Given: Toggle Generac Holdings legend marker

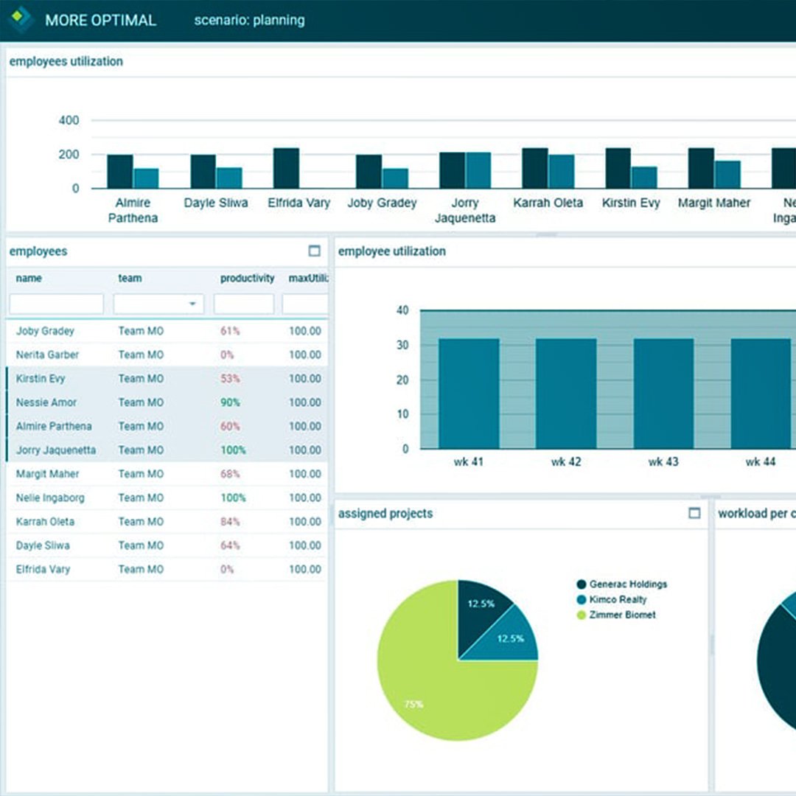Looking at the screenshot, I should click(x=582, y=584).
